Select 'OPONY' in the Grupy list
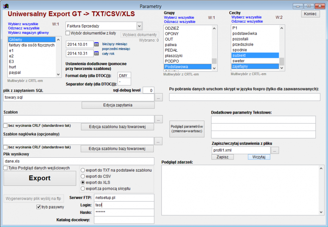Image resolution: width=328 pixels, height=227 pixels. 188,34
